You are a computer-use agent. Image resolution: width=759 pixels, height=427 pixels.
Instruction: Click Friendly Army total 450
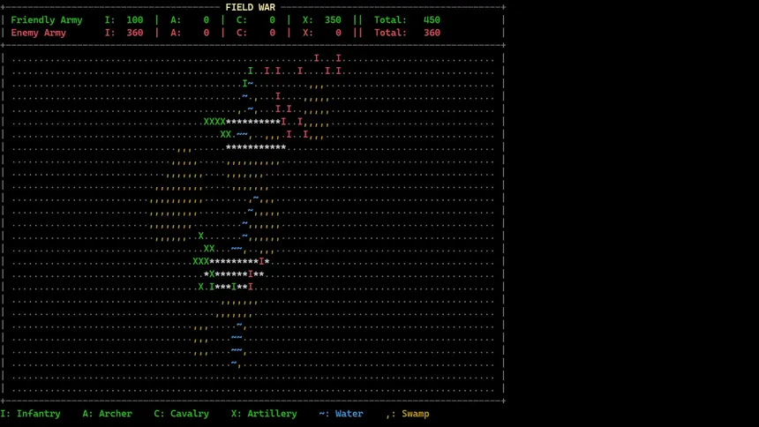click(x=432, y=19)
